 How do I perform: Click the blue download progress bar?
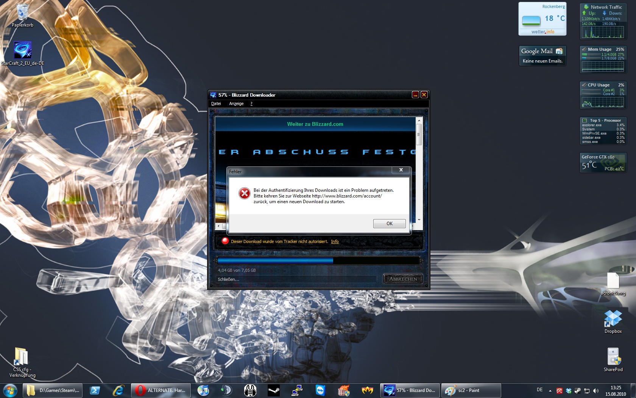pos(275,260)
